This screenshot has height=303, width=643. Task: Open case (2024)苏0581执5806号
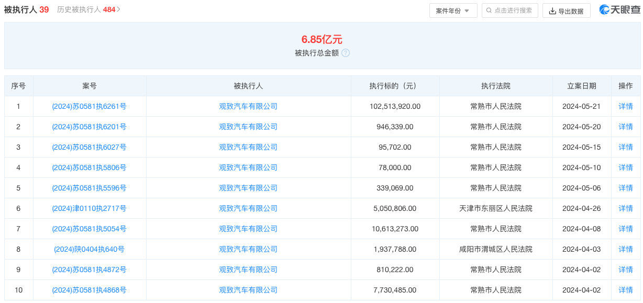(x=89, y=167)
